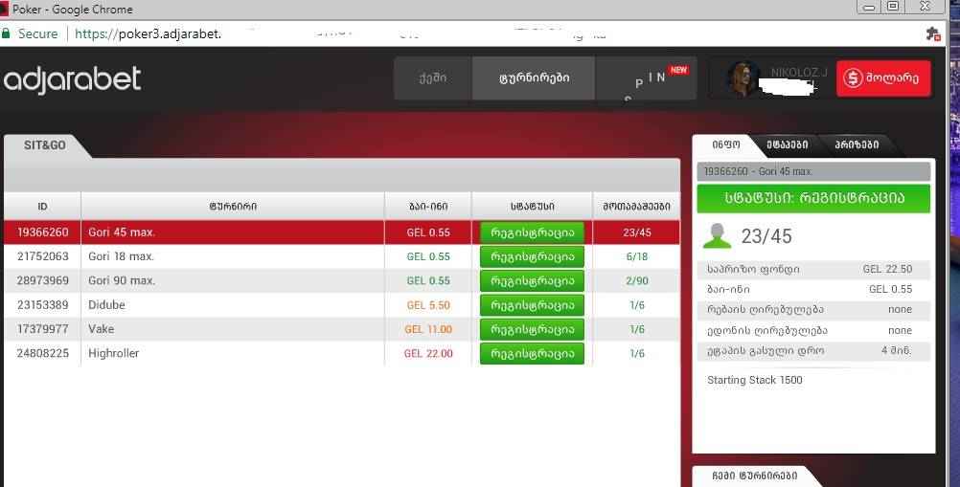
Task: Click the Gori 18 max. tournament name
Action: (122, 256)
